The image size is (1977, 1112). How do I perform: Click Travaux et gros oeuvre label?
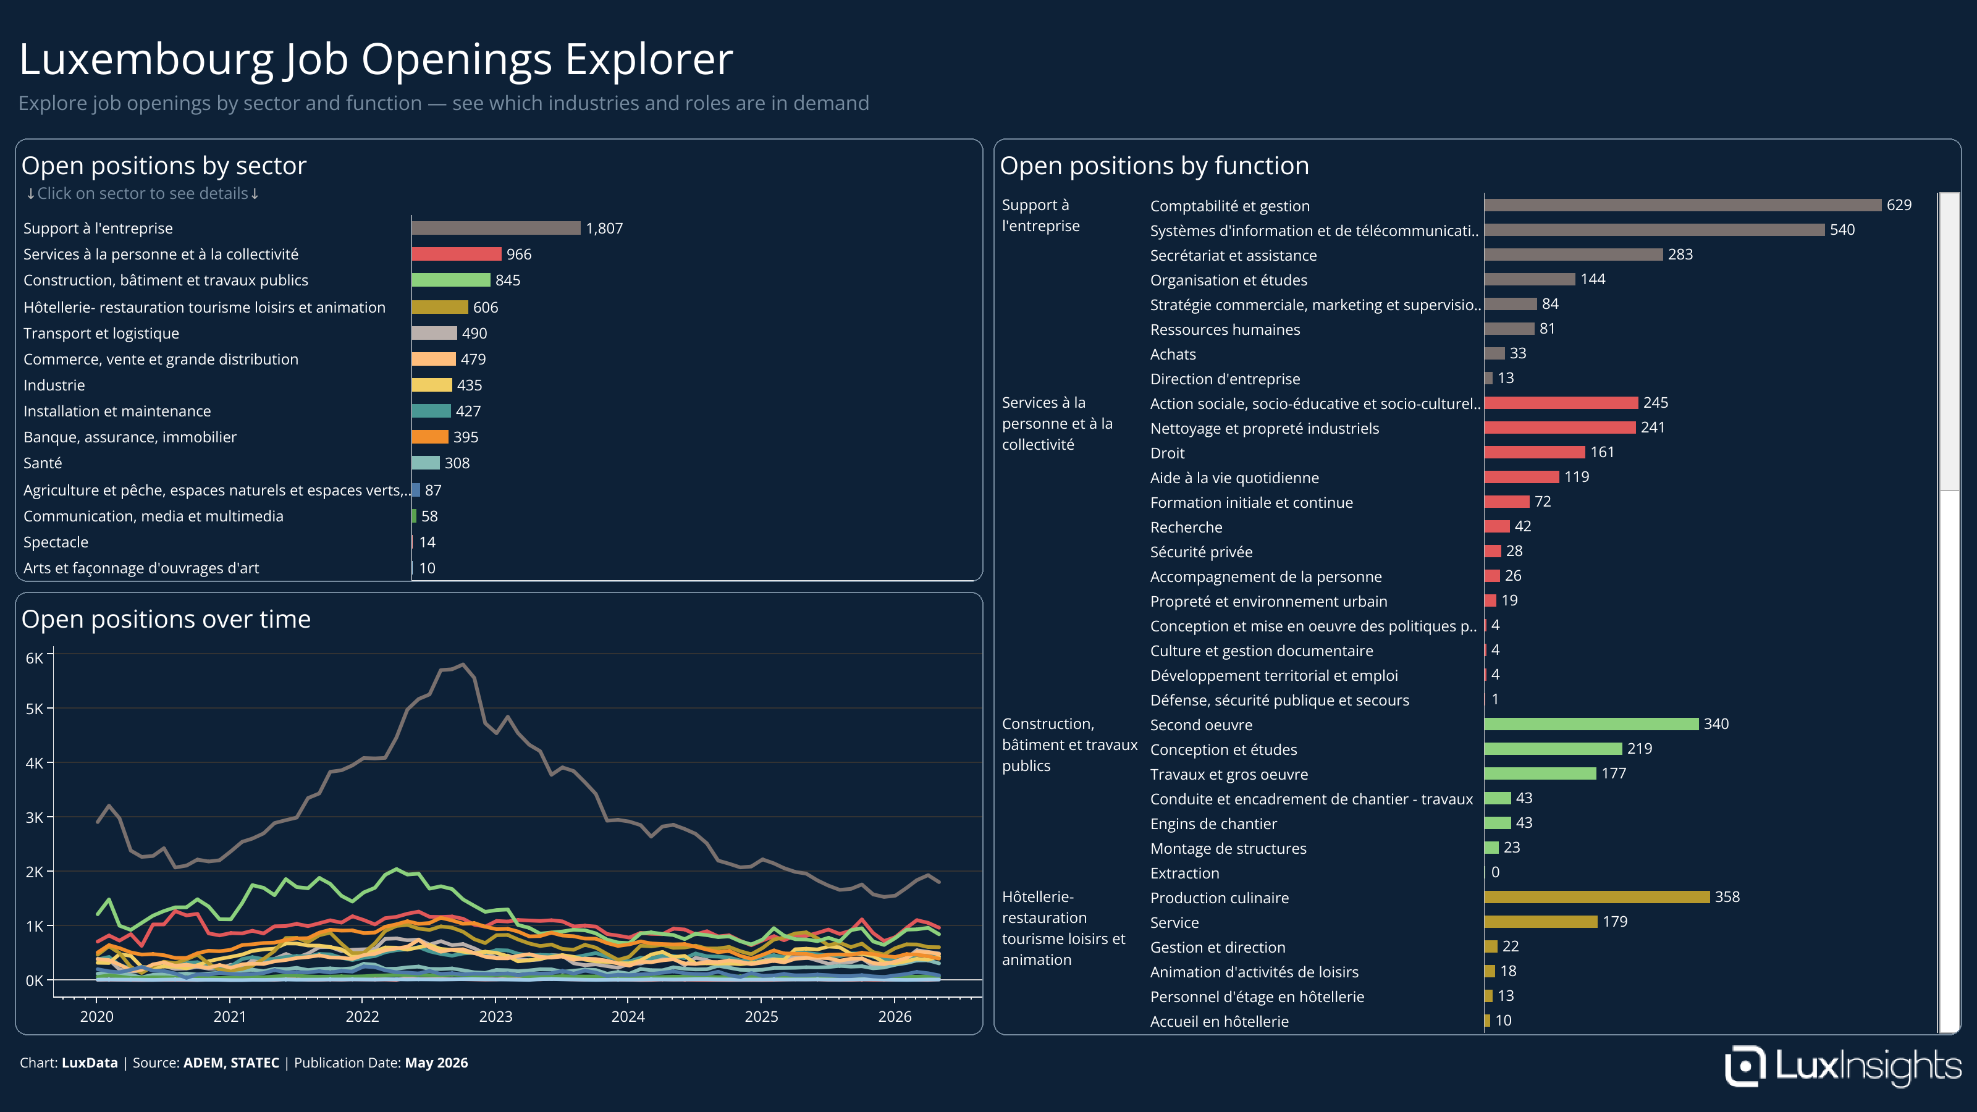pos(1229,775)
